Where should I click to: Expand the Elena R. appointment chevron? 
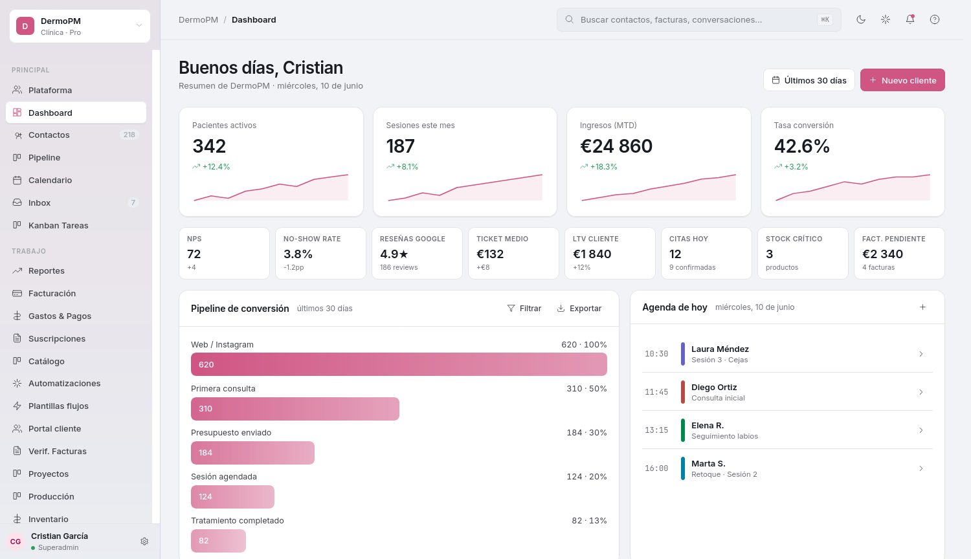pos(921,430)
